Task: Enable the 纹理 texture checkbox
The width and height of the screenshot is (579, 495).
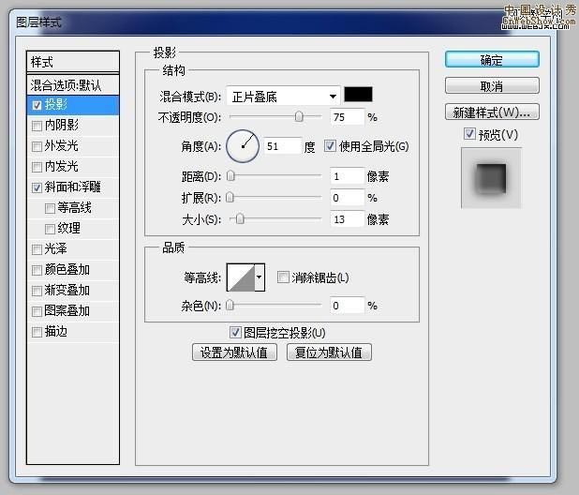Action: pos(50,230)
